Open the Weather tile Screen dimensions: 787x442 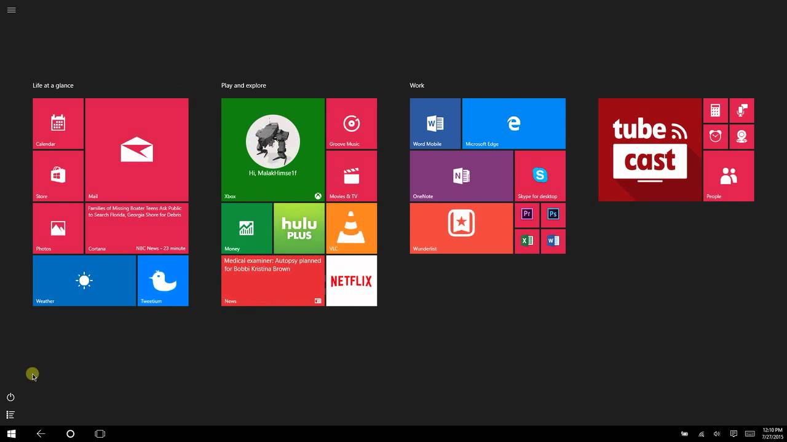point(84,281)
